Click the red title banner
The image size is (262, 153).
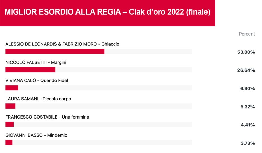point(107,13)
